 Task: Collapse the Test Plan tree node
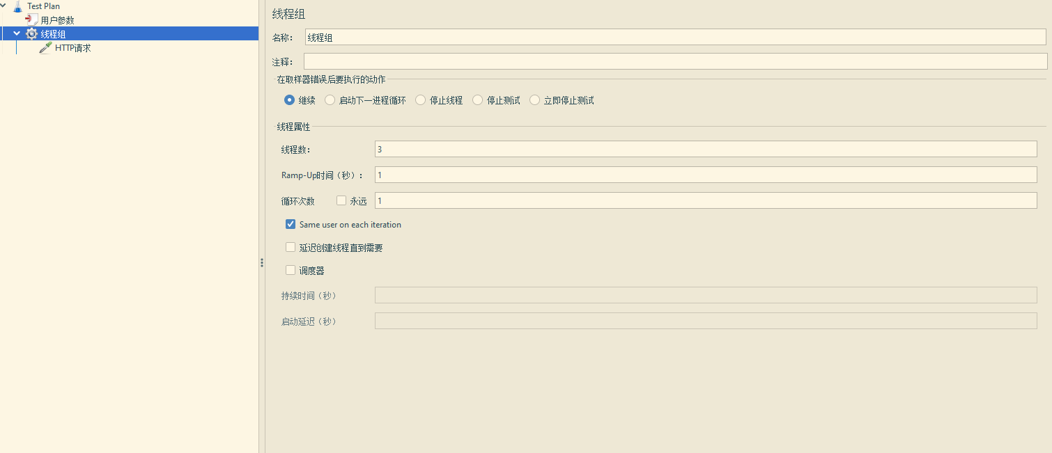(x=3, y=6)
